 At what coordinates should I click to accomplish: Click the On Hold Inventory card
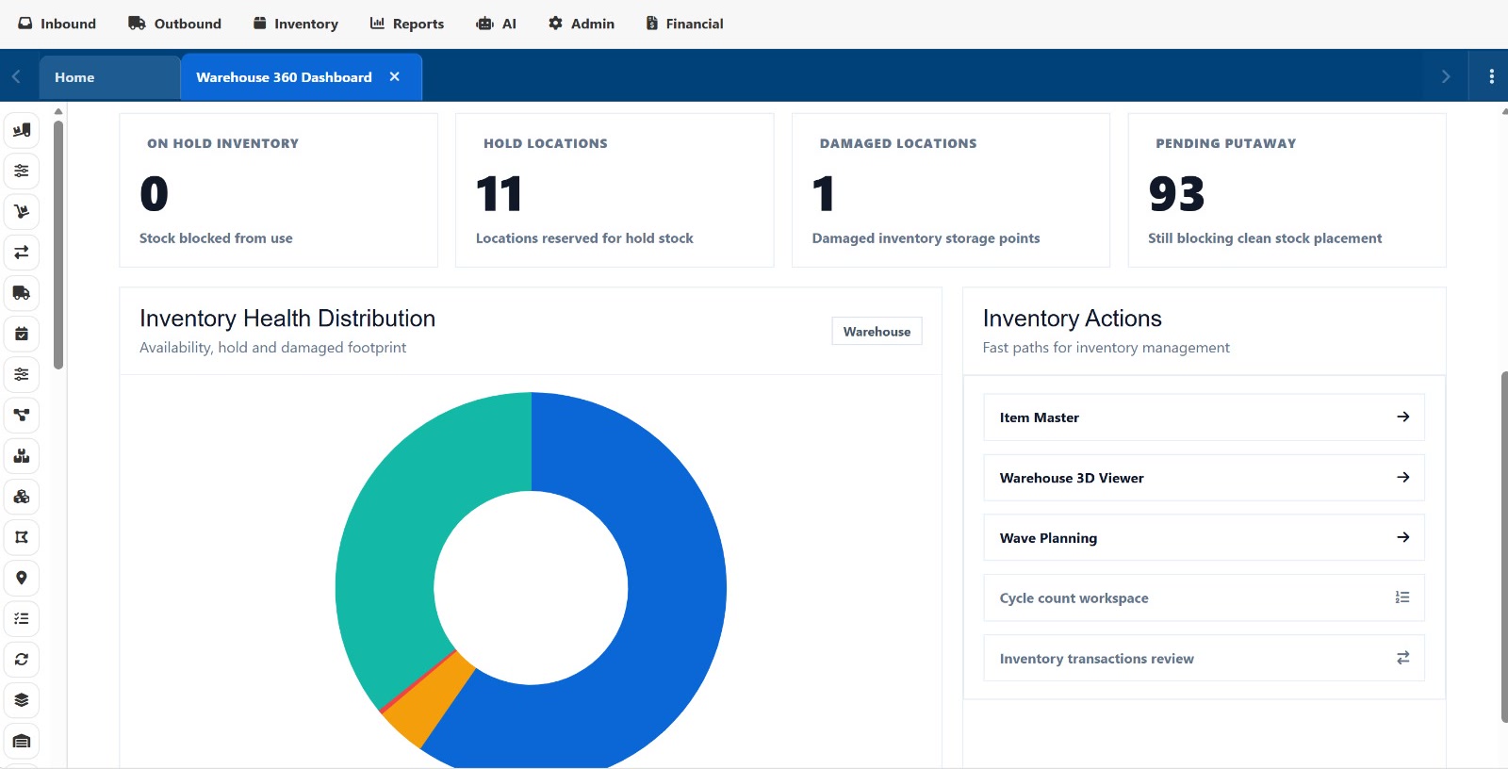pos(279,190)
